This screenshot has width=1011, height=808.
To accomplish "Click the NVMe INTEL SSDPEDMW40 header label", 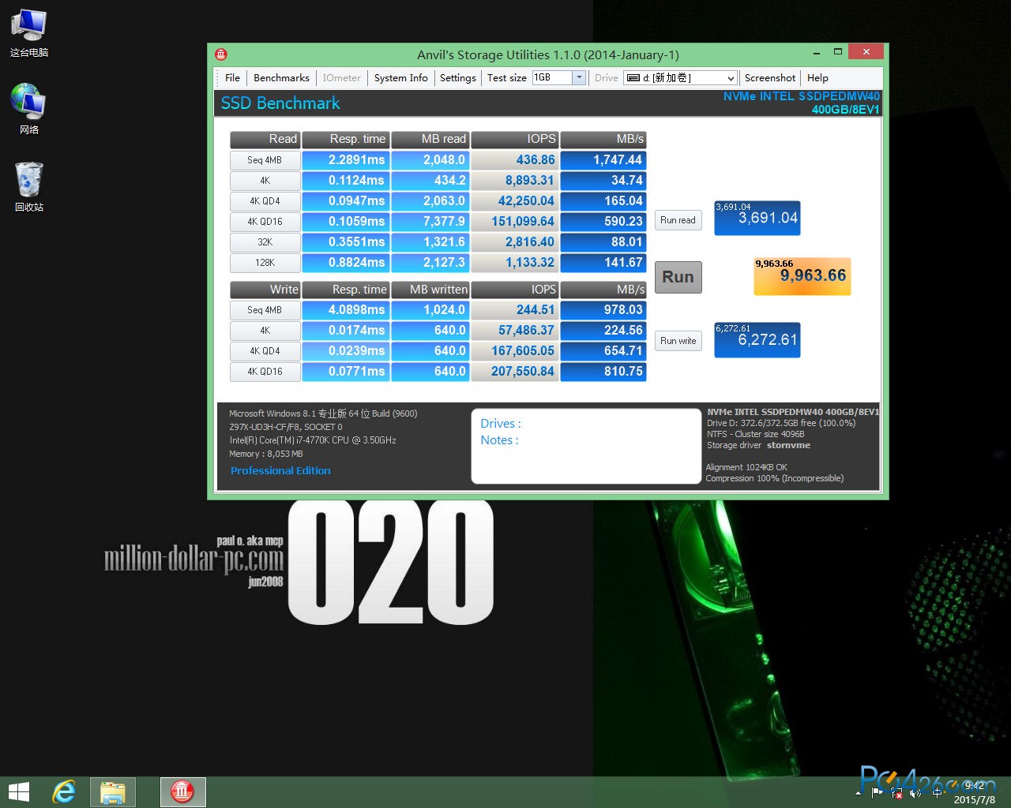I will click(x=801, y=96).
